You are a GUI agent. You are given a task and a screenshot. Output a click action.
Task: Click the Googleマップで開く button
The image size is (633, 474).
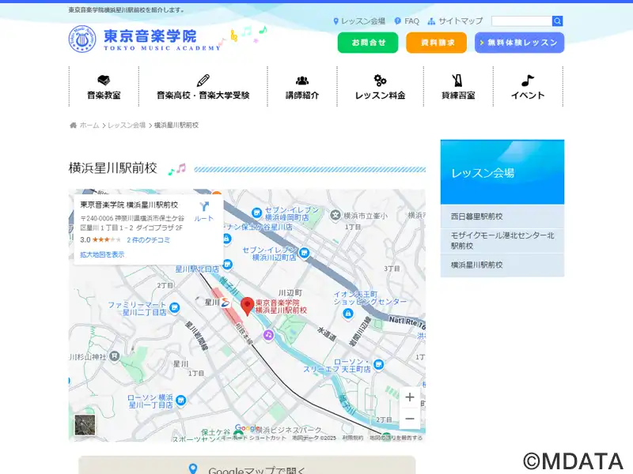tap(247, 466)
